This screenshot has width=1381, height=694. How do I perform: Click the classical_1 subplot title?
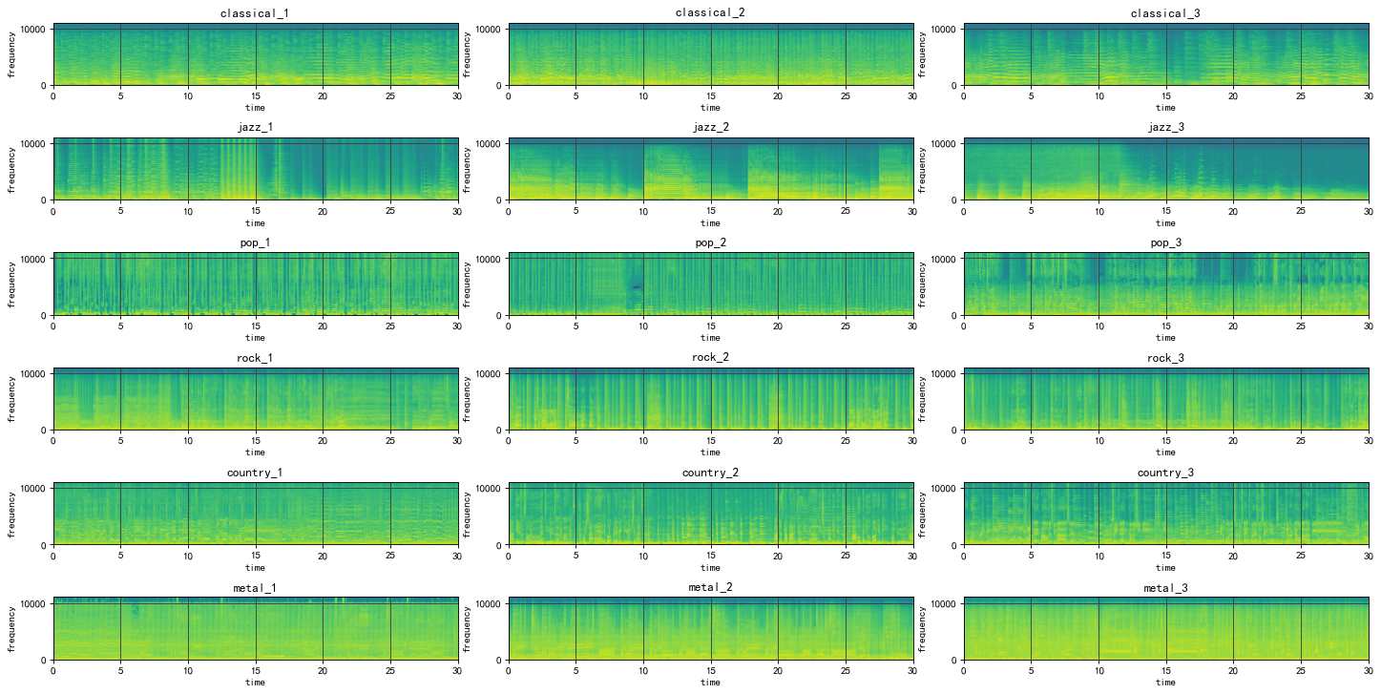(x=255, y=13)
